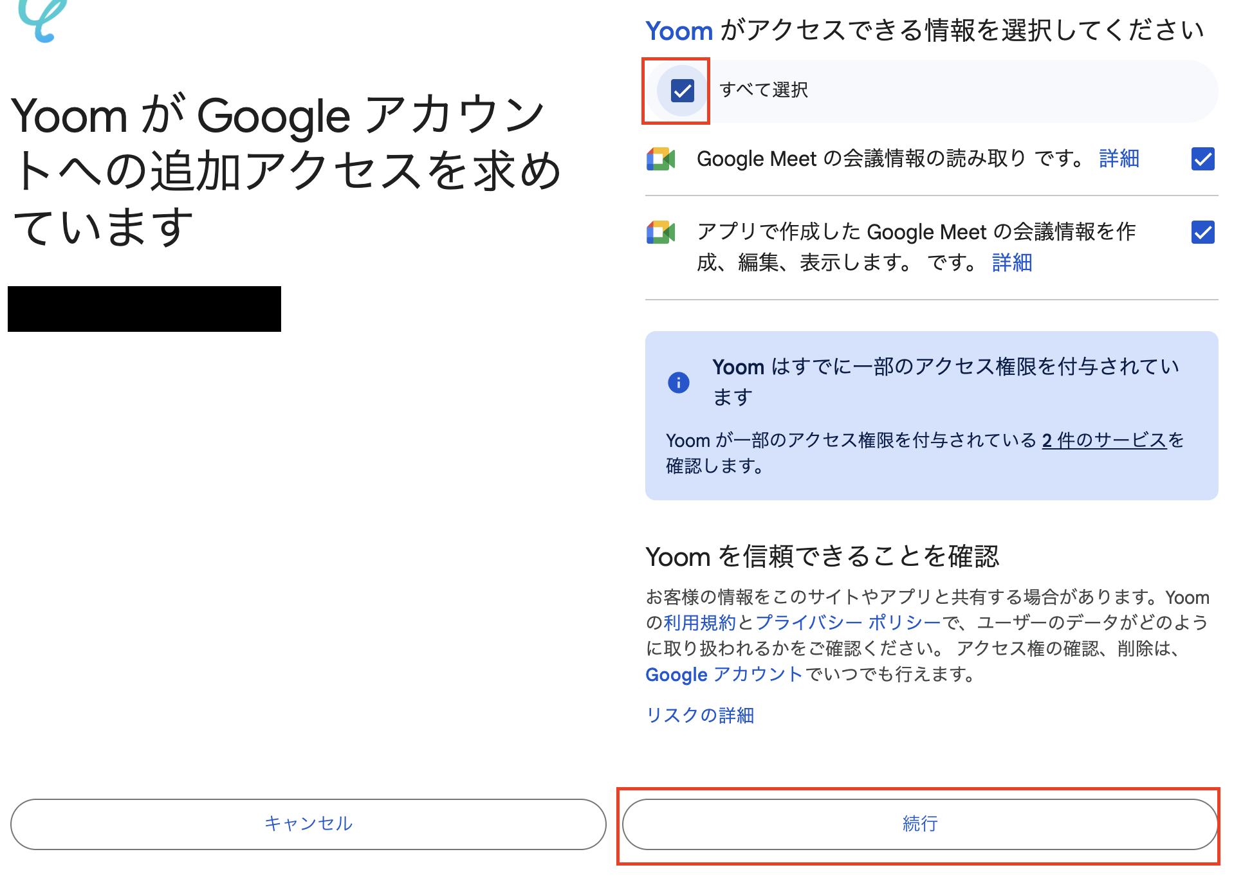
Task: Click the blue info circle icon
Action: (678, 383)
